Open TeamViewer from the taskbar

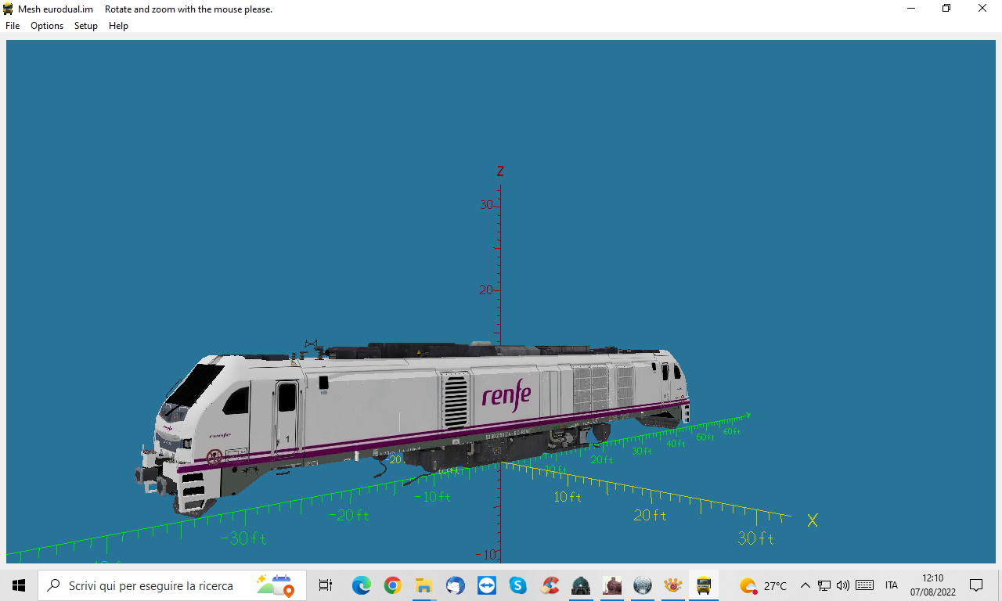tap(486, 585)
